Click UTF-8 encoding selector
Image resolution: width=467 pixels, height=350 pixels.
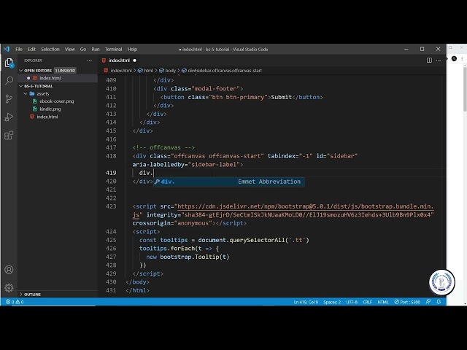click(x=352, y=302)
